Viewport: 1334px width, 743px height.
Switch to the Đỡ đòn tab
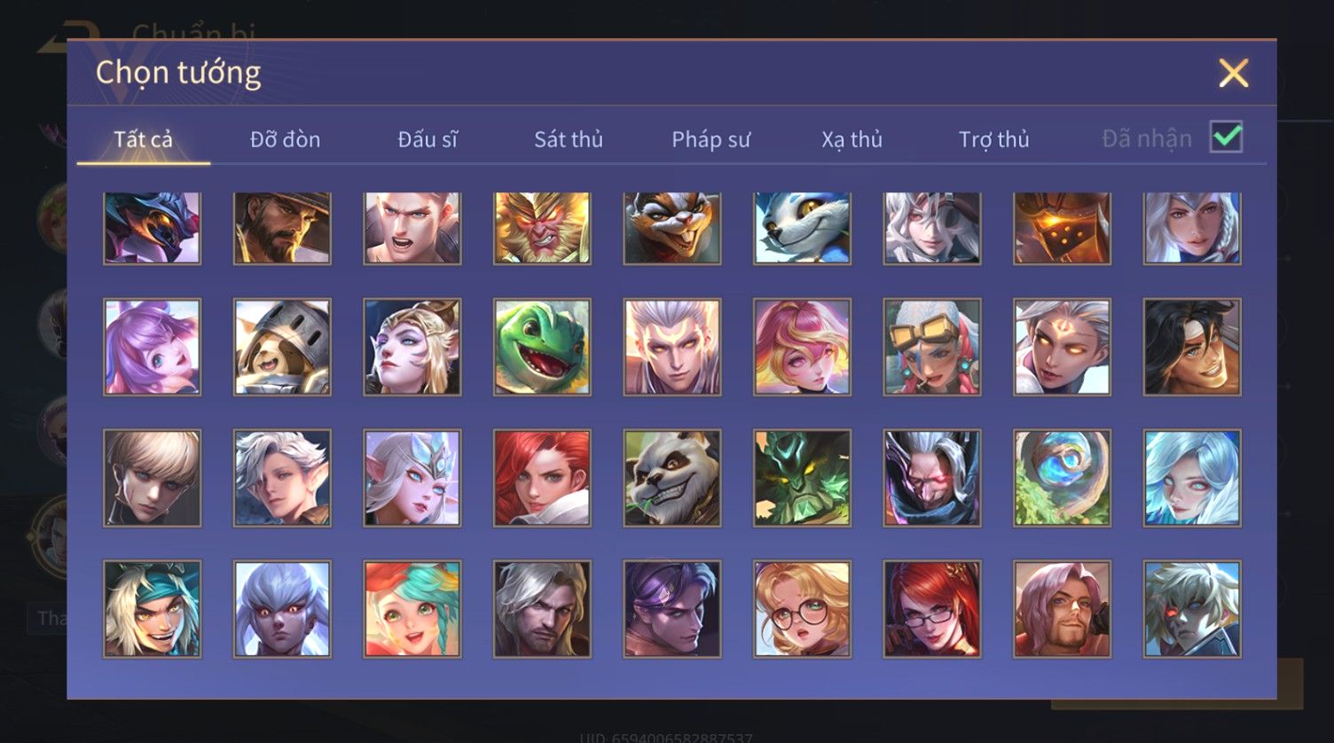click(x=285, y=139)
